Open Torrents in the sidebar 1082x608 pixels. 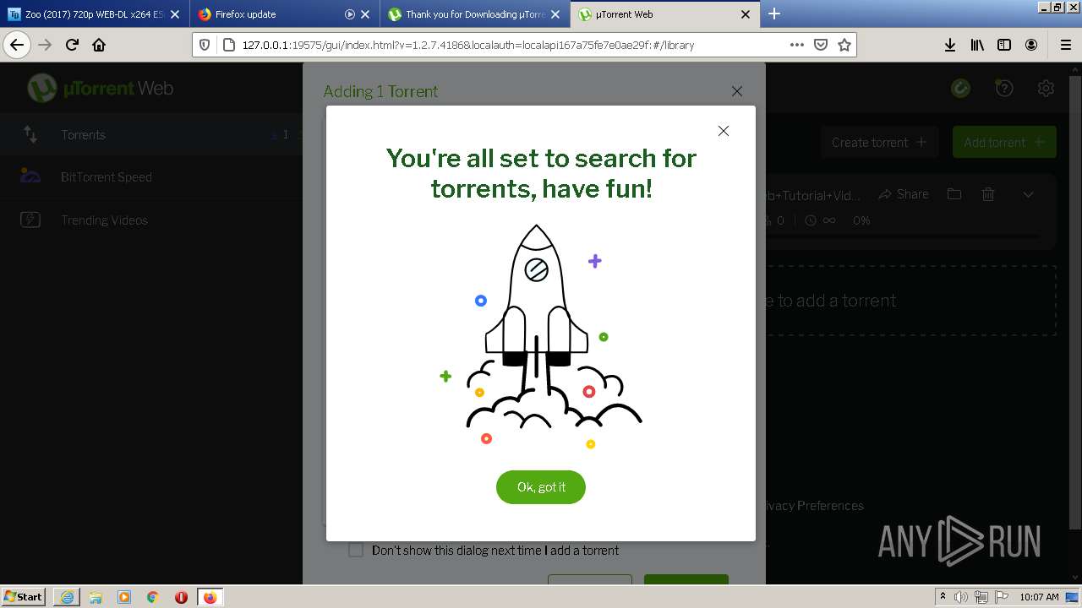(x=83, y=135)
